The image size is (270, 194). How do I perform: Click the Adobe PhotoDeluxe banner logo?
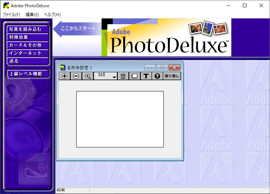(166, 37)
